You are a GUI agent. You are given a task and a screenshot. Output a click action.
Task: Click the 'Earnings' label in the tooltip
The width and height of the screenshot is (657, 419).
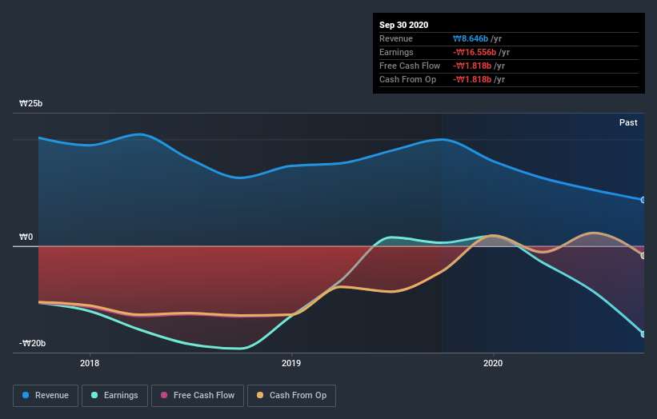point(396,52)
